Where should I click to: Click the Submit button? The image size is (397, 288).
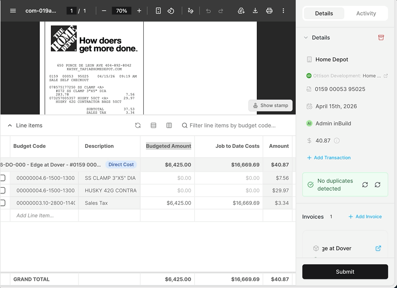click(345, 272)
